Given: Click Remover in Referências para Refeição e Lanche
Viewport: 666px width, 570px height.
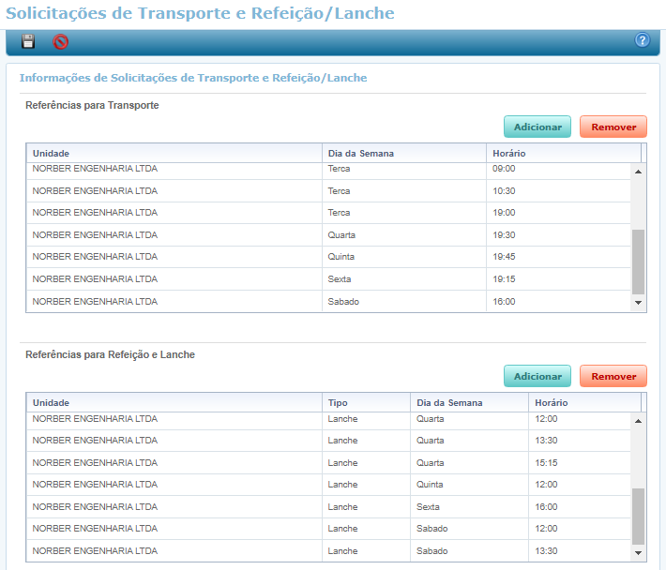Looking at the screenshot, I should 613,376.
